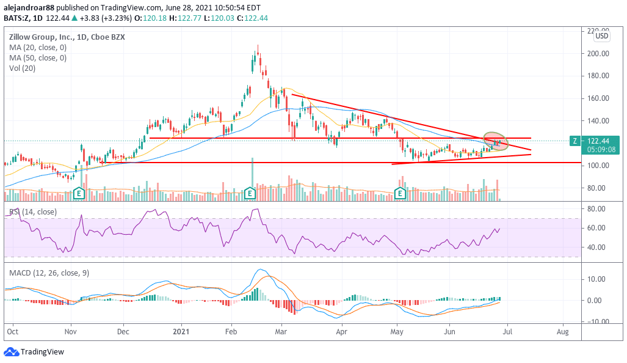Click the +3.83 (+3.23%) change value
Viewport: 627px width, 363px height.
pos(106,18)
